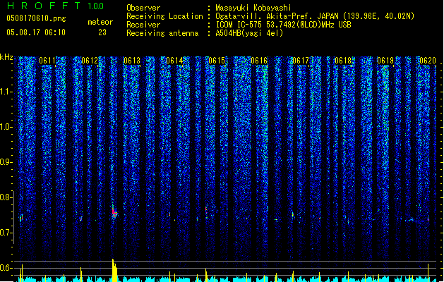Click the 0614 time marker

(174, 61)
